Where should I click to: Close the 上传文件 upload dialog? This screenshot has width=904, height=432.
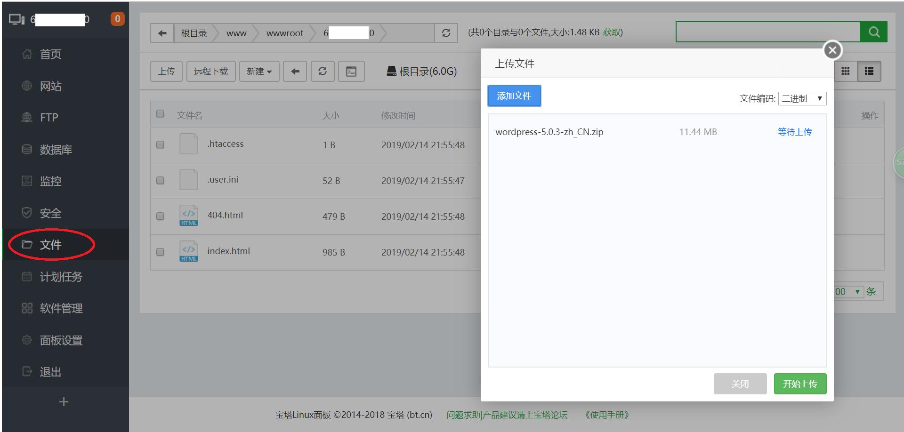pos(832,50)
